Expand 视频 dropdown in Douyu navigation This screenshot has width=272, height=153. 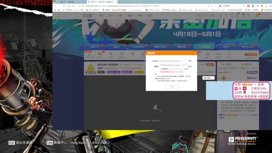tap(130, 16)
